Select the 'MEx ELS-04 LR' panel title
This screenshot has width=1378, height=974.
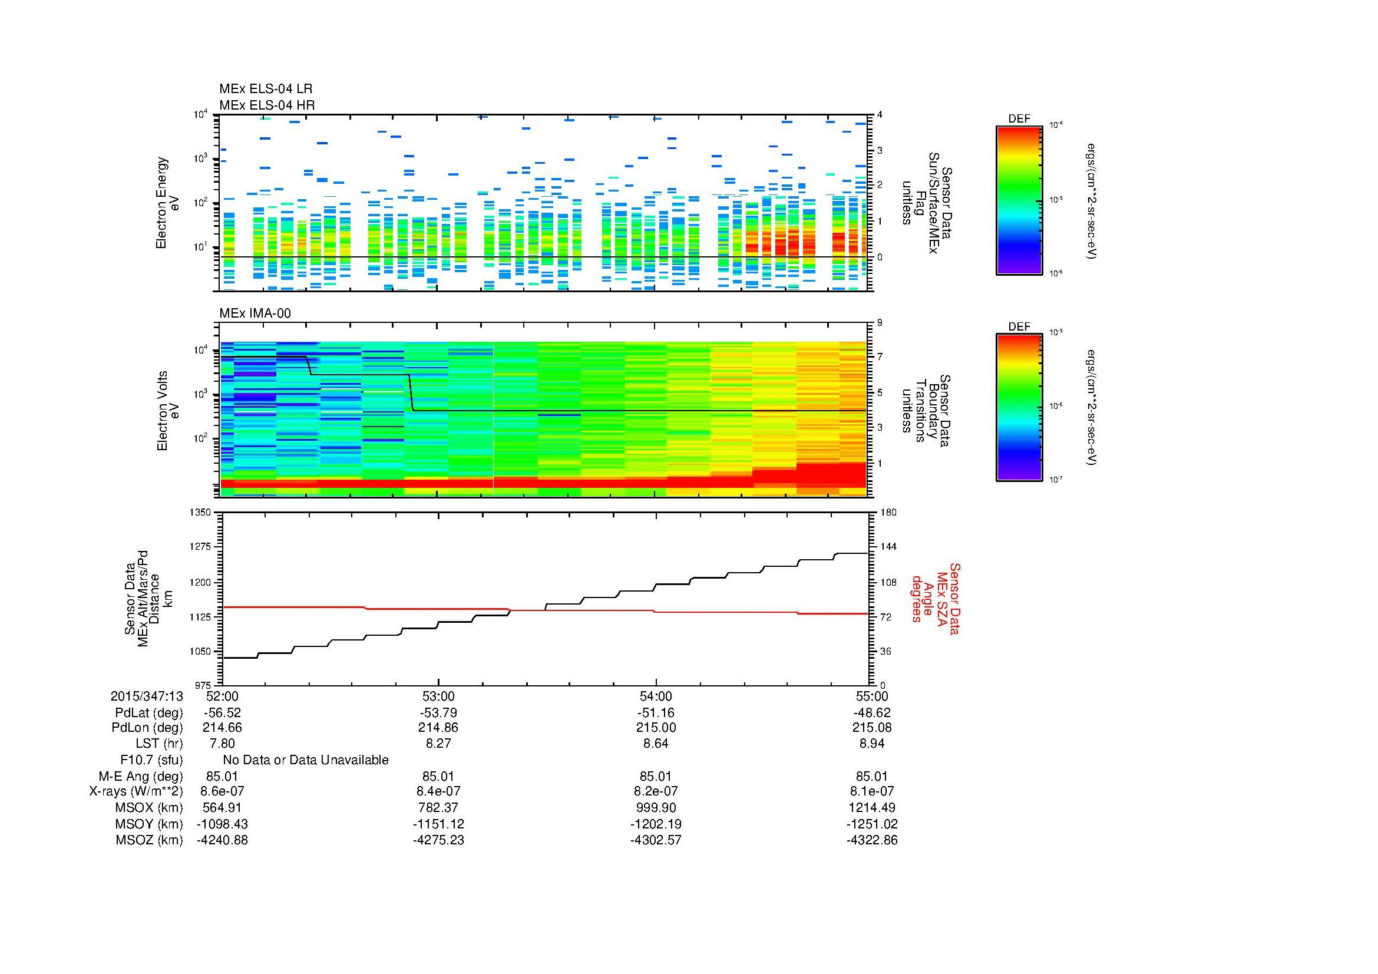(266, 89)
